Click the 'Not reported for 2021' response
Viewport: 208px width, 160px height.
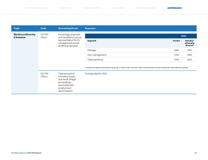97,74
